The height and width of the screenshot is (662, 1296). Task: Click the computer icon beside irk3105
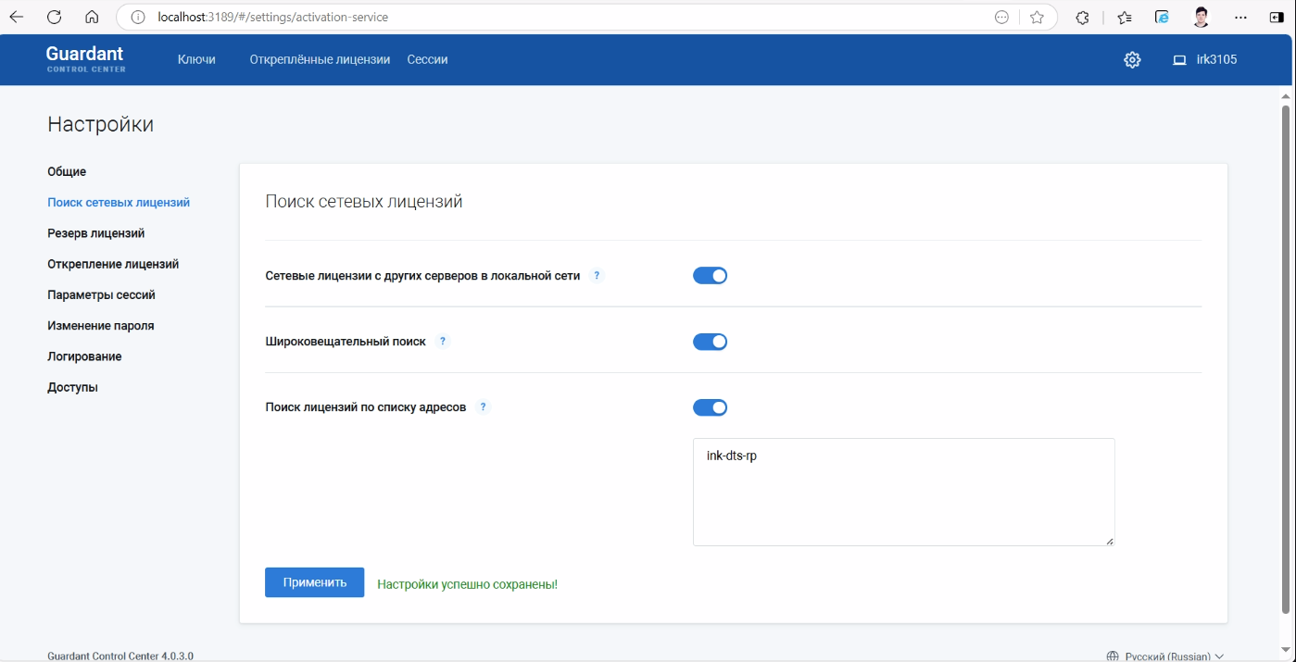tap(1179, 60)
